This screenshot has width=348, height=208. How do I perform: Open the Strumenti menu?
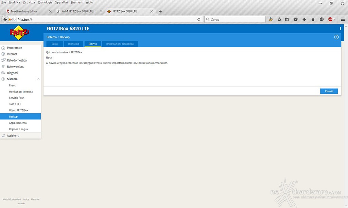coord(77,2)
